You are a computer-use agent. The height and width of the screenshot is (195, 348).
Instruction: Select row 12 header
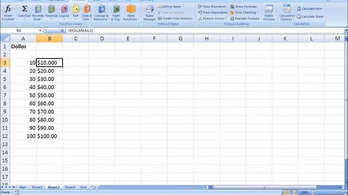point(5,136)
